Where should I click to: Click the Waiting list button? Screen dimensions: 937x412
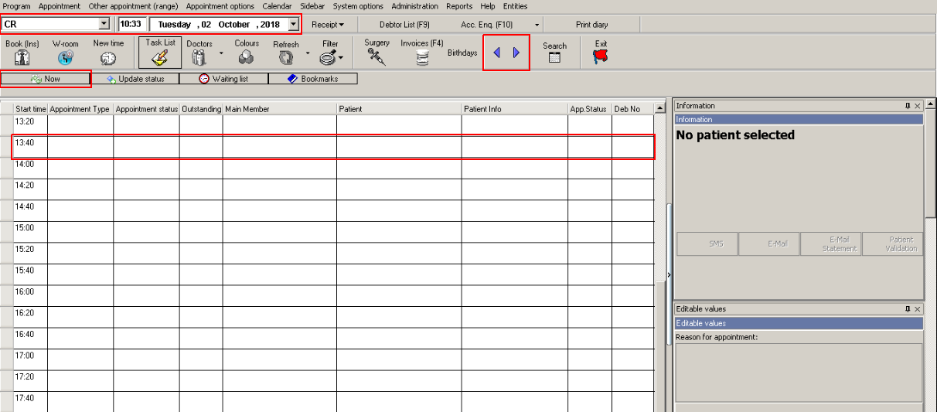pos(224,79)
